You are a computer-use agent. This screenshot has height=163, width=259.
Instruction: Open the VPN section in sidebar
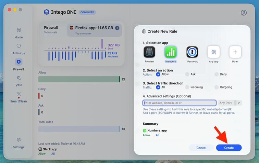(x=18, y=81)
